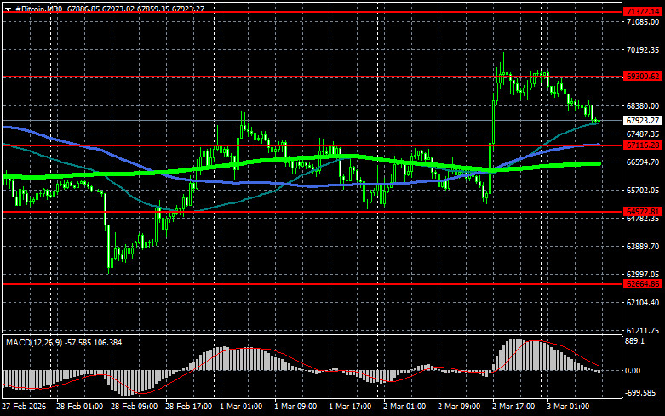Click the 61211.75 price axis label

point(643,330)
